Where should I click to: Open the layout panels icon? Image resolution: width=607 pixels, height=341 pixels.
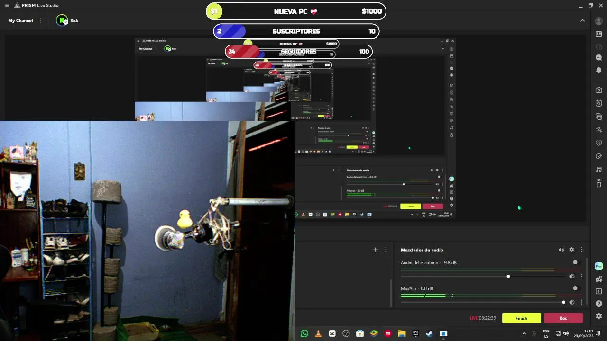[598, 34]
